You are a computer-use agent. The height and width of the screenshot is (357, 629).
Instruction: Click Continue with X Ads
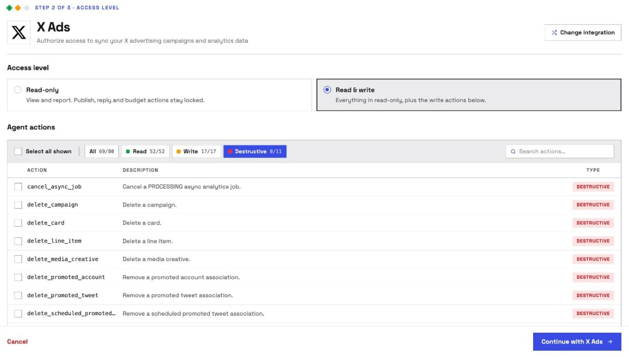pyautogui.click(x=577, y=342)
